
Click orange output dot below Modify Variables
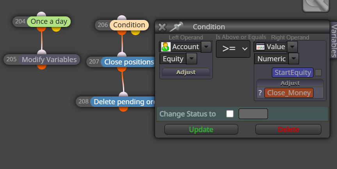pos(42,67)
